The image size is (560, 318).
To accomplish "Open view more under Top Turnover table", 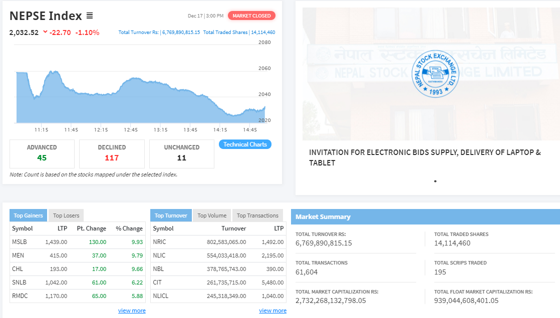I will [272, 310].
